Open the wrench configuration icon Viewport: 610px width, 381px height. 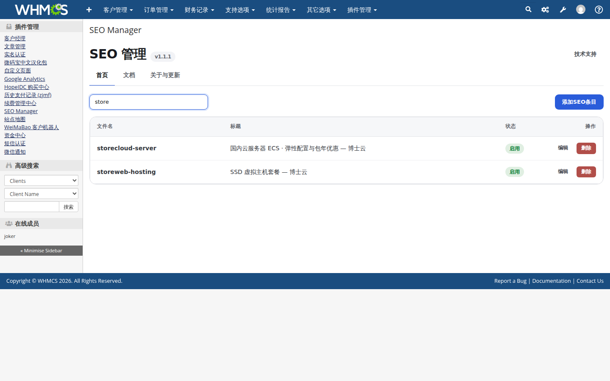[563, 9]
